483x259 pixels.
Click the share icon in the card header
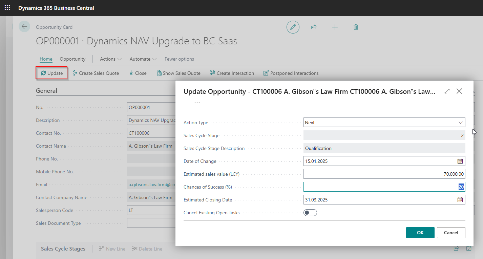tap(314, 27)
